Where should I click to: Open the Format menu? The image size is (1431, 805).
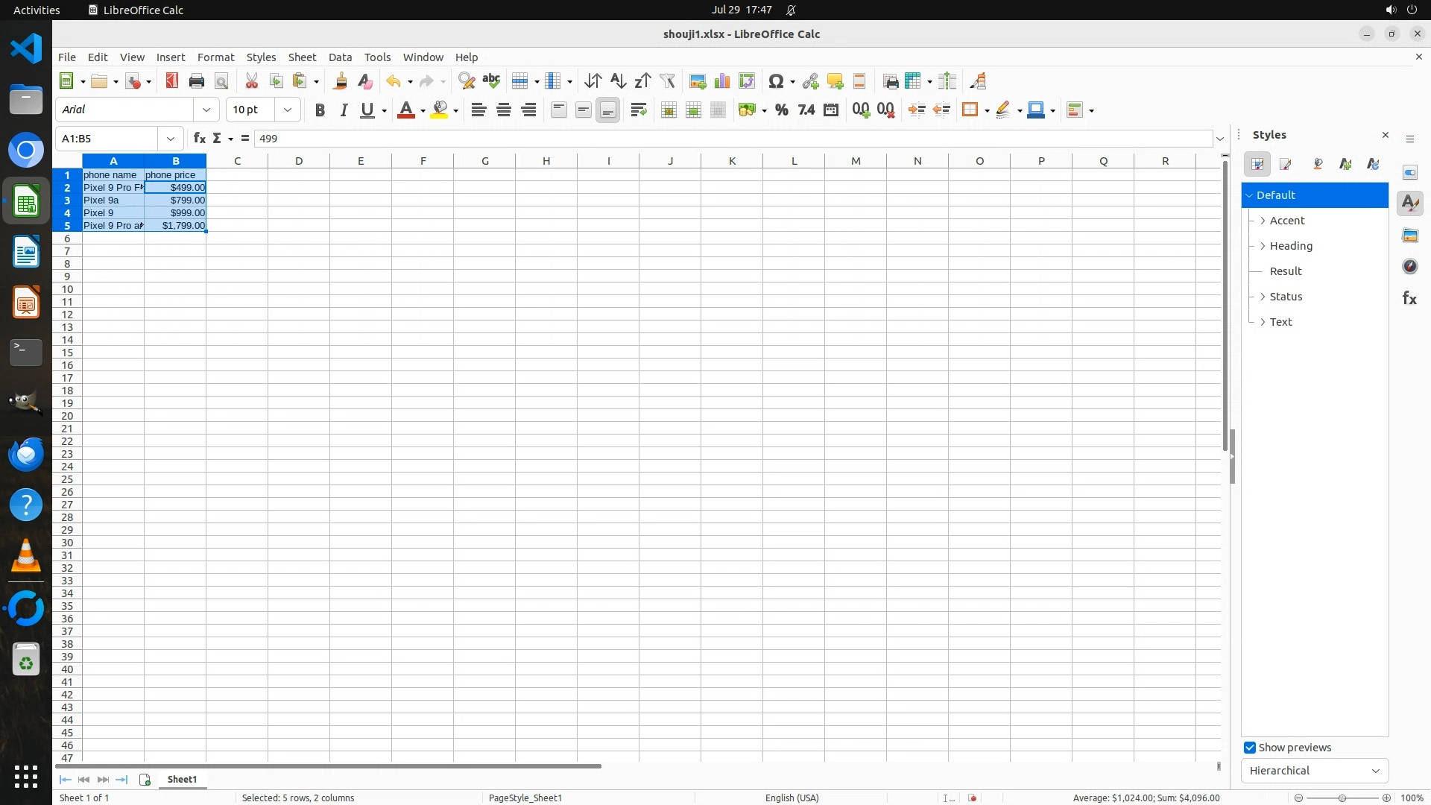(x=215, y=57)
